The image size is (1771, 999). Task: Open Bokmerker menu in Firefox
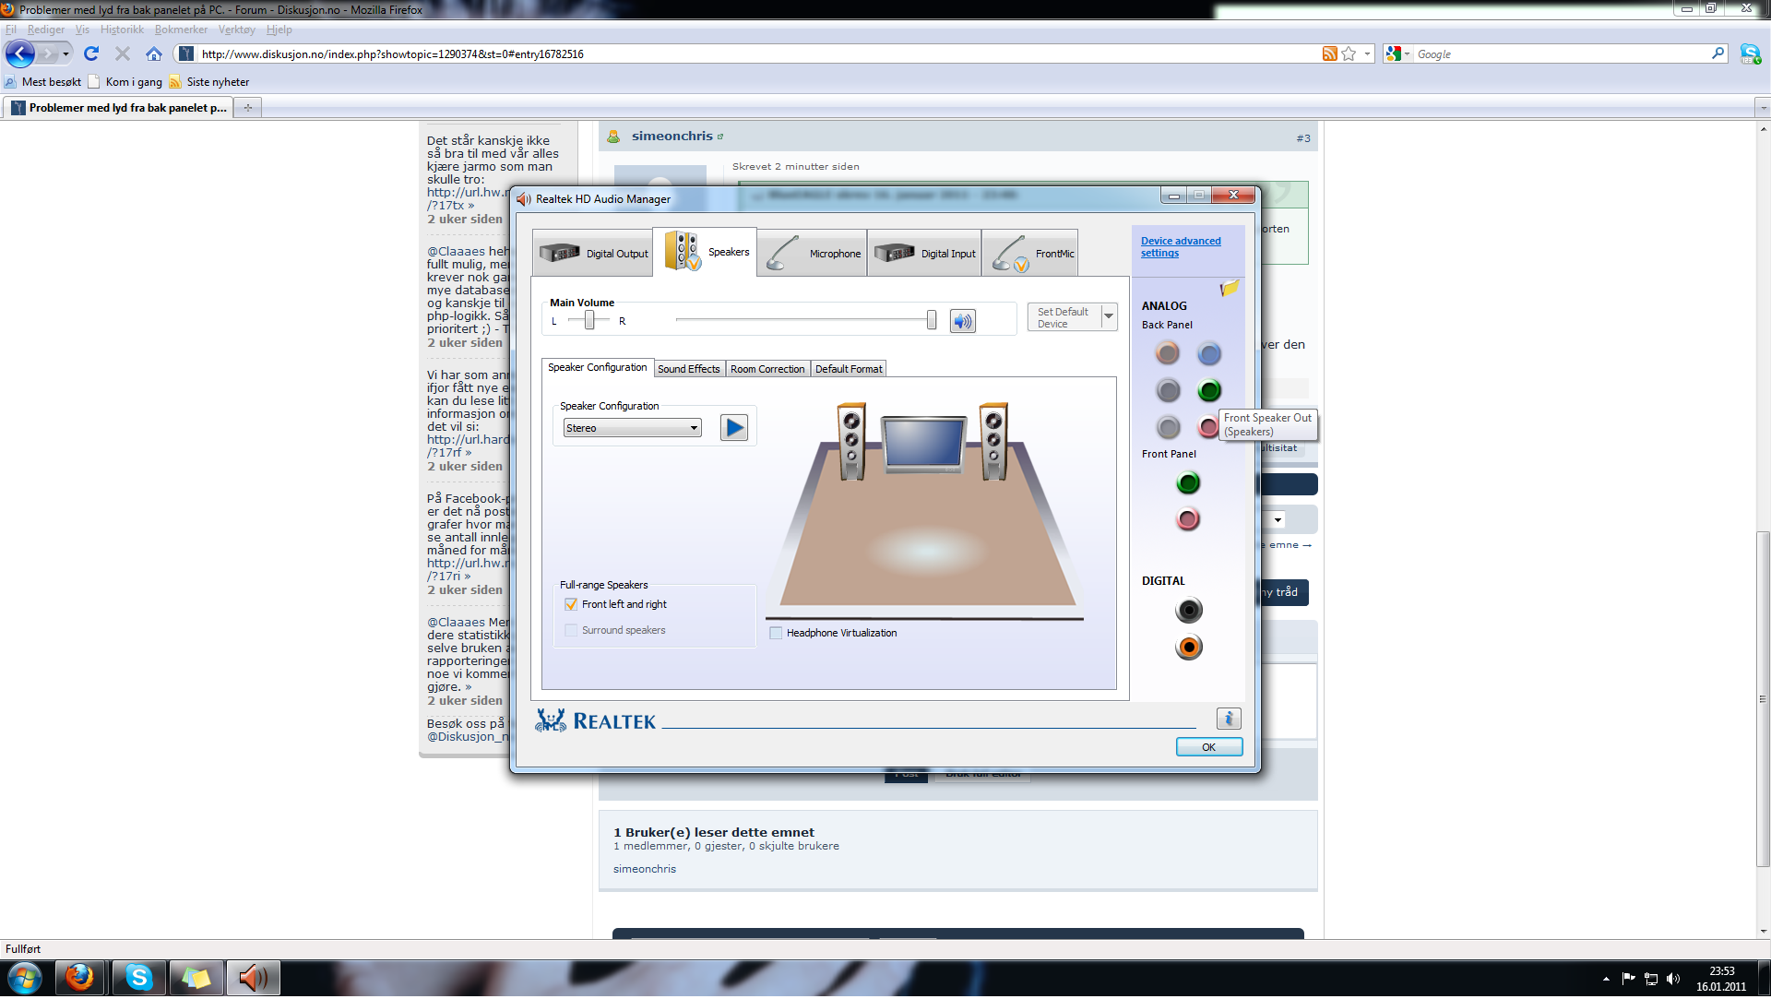coord(181,30)
